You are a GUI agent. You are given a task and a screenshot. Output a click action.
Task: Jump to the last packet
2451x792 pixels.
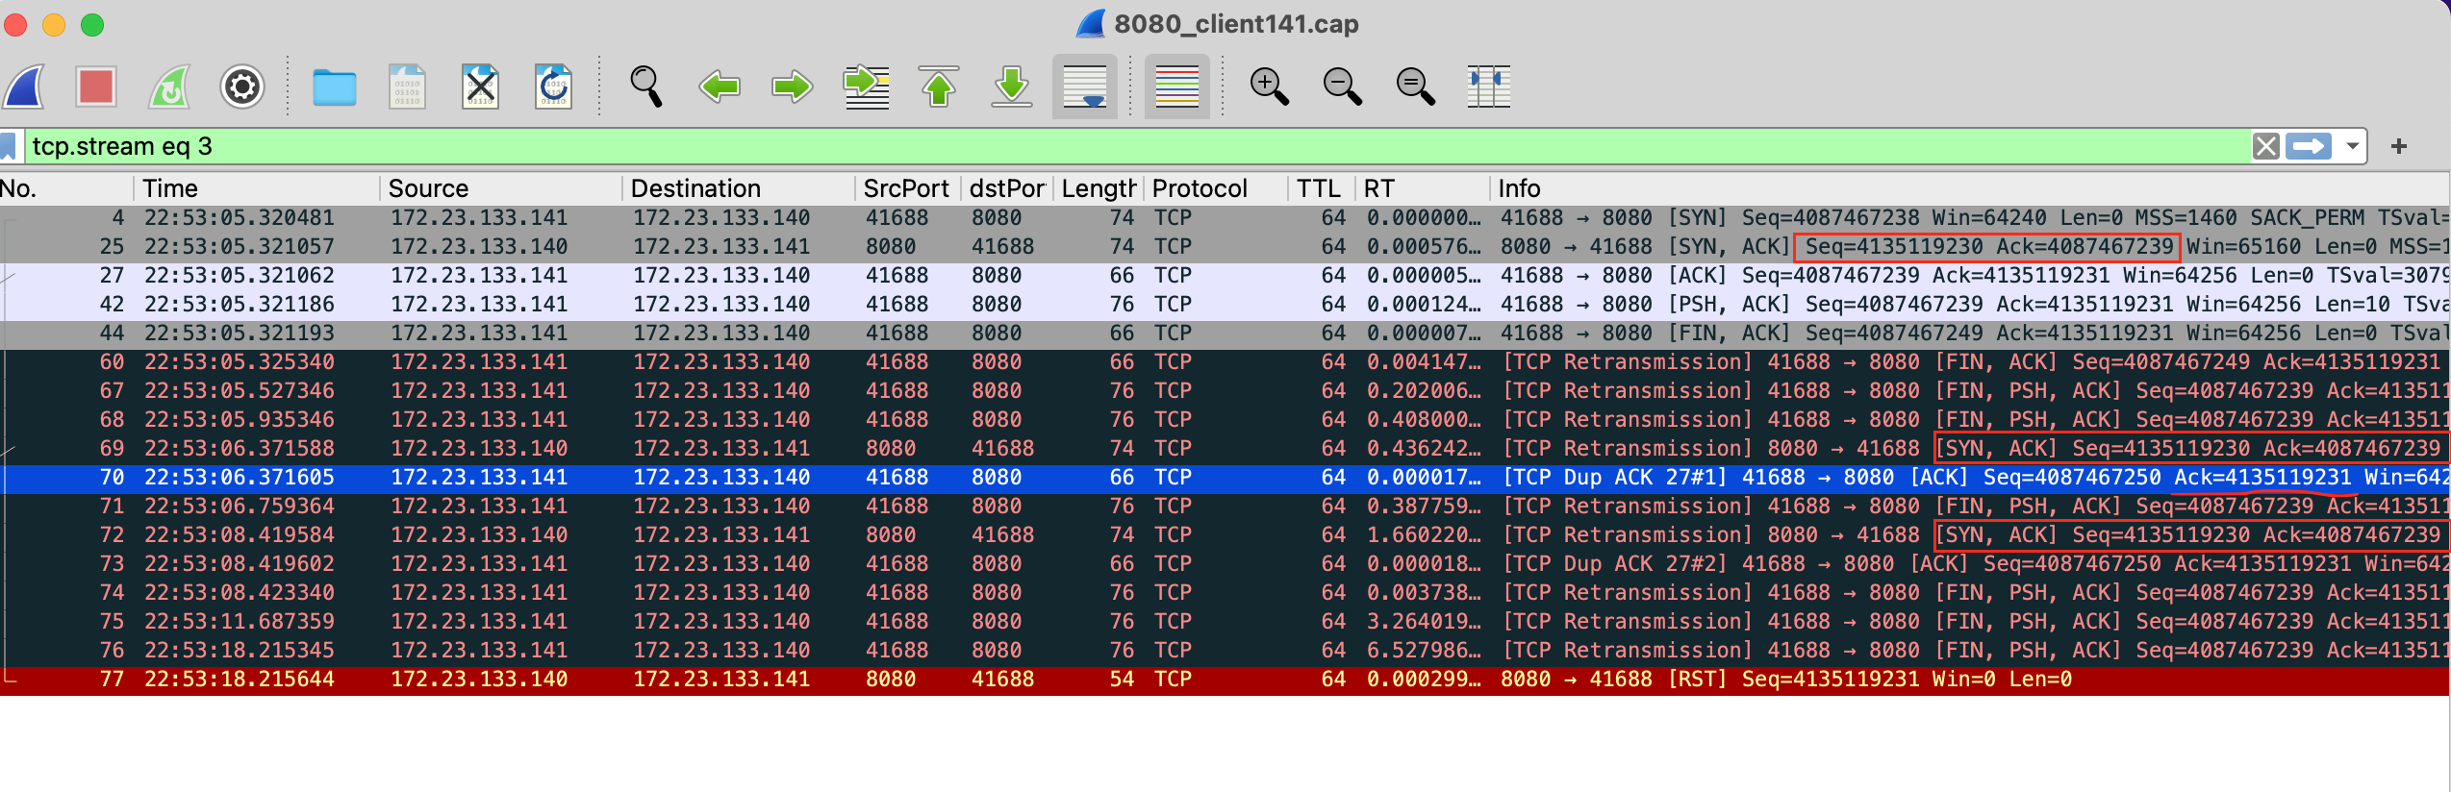[1012, 87]
